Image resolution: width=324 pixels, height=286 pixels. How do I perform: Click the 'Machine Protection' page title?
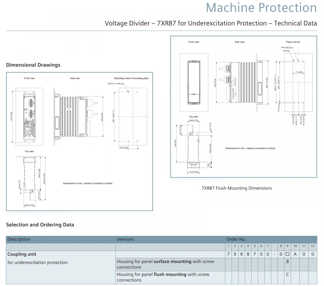(261, 8)
